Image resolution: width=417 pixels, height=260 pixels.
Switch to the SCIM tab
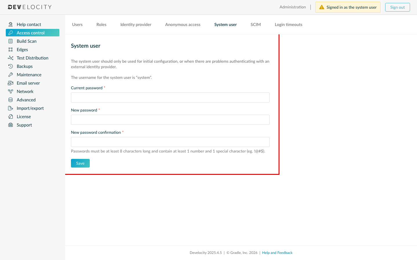click(255, 25)
